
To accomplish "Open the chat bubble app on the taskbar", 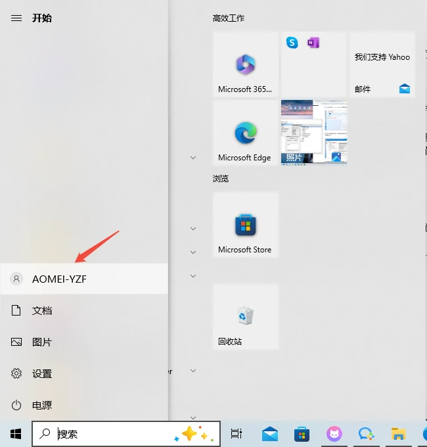I will 366,434.
